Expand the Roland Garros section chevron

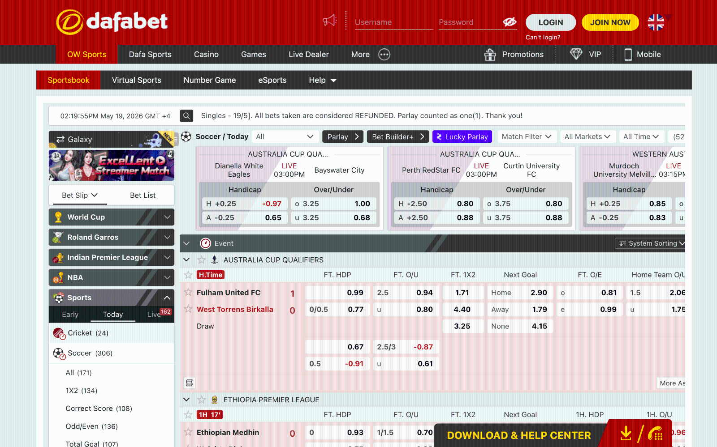pyautogui.click(x=167, y=237)
